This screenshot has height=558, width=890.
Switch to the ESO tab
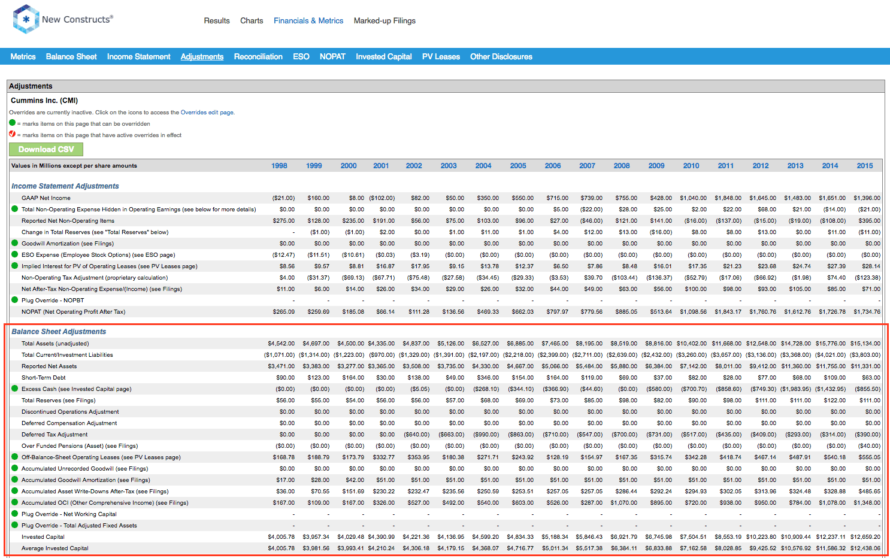click(301, 56)
